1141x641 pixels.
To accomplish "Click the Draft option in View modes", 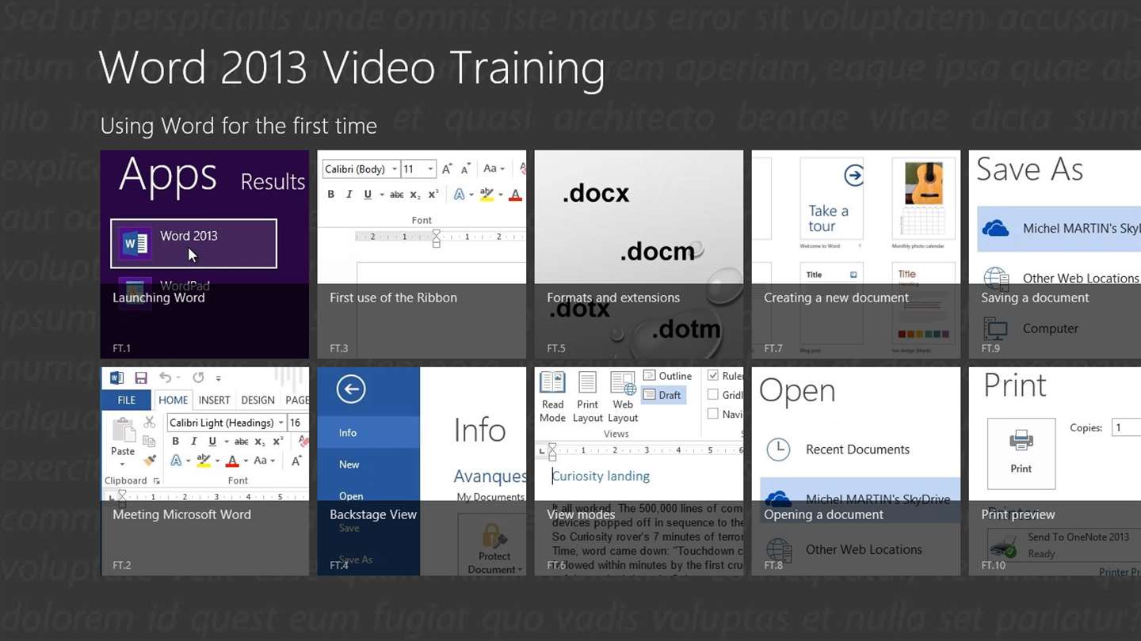I will pos(662,395).
